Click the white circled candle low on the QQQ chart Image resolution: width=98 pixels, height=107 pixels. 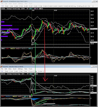click(x=33, y=40)
